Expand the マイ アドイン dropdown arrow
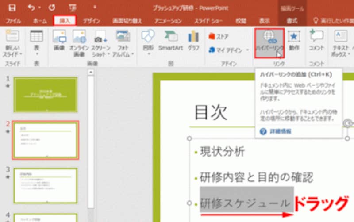This screenshot has width=354, height=222. point(247,50)
